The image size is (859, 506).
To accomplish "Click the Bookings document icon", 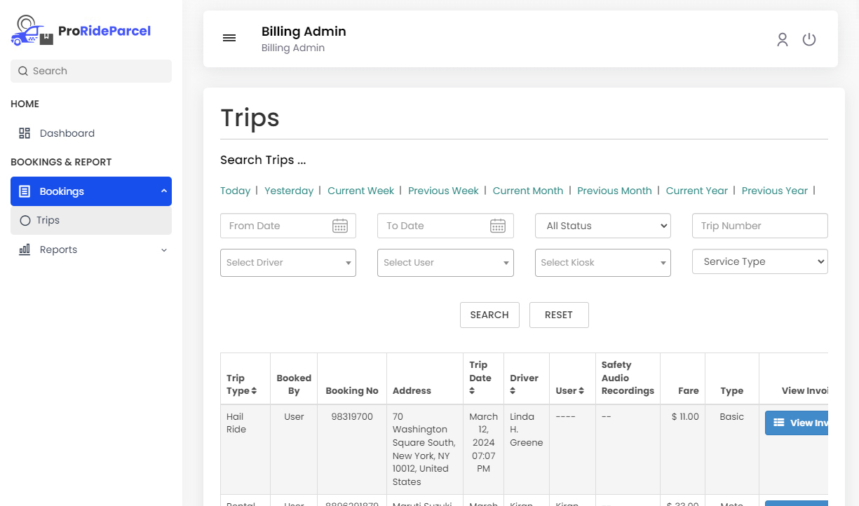I will [25, 191].
